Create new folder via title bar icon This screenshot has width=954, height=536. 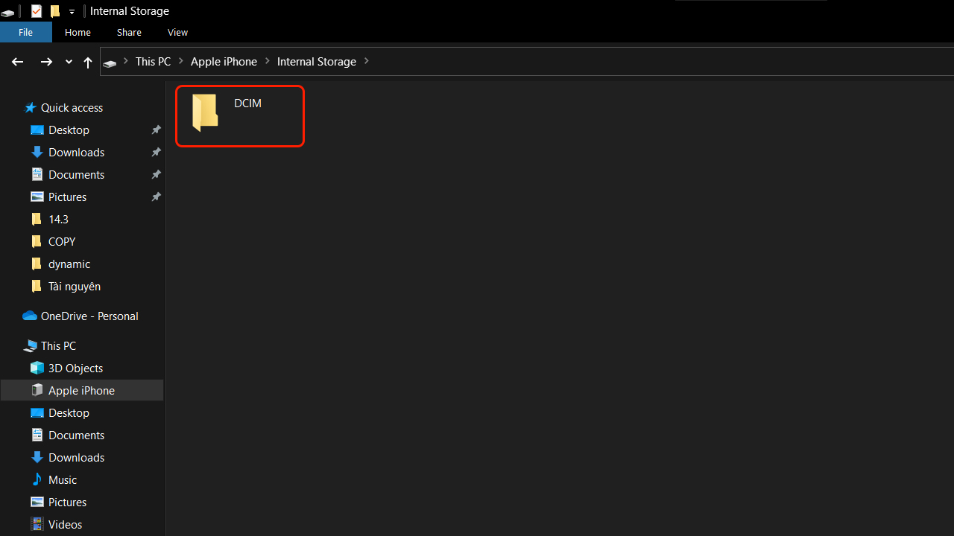point(54,11)
